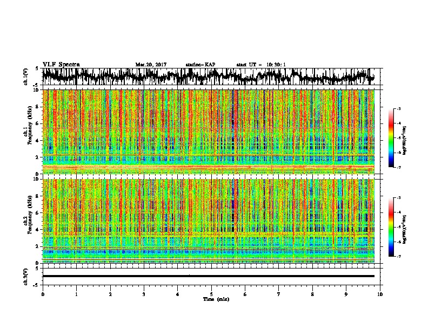
Task: Click the time axis tick label '9'
Action: pyautogui.click(x=346, y=294)
